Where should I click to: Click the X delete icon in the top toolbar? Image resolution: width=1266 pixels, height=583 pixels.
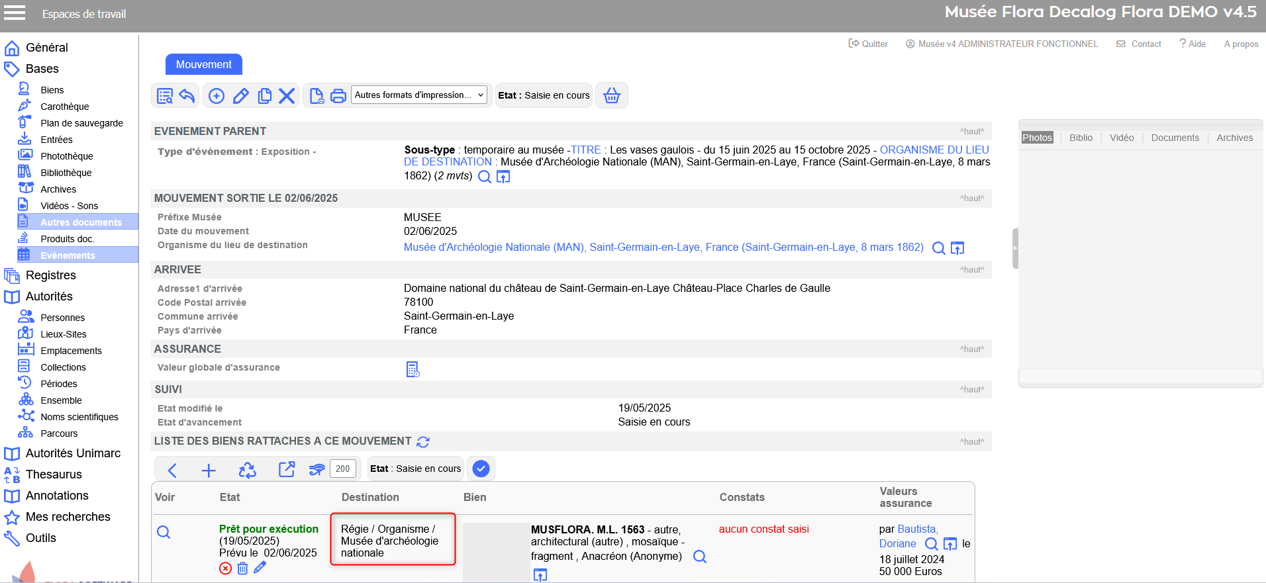pyautogui.click(x=287, y=96)
